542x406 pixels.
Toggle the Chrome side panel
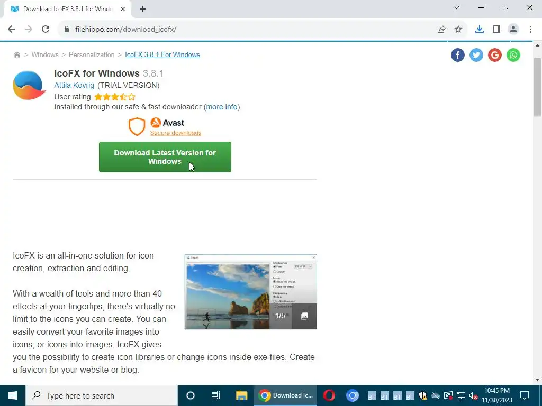[496, 30]
